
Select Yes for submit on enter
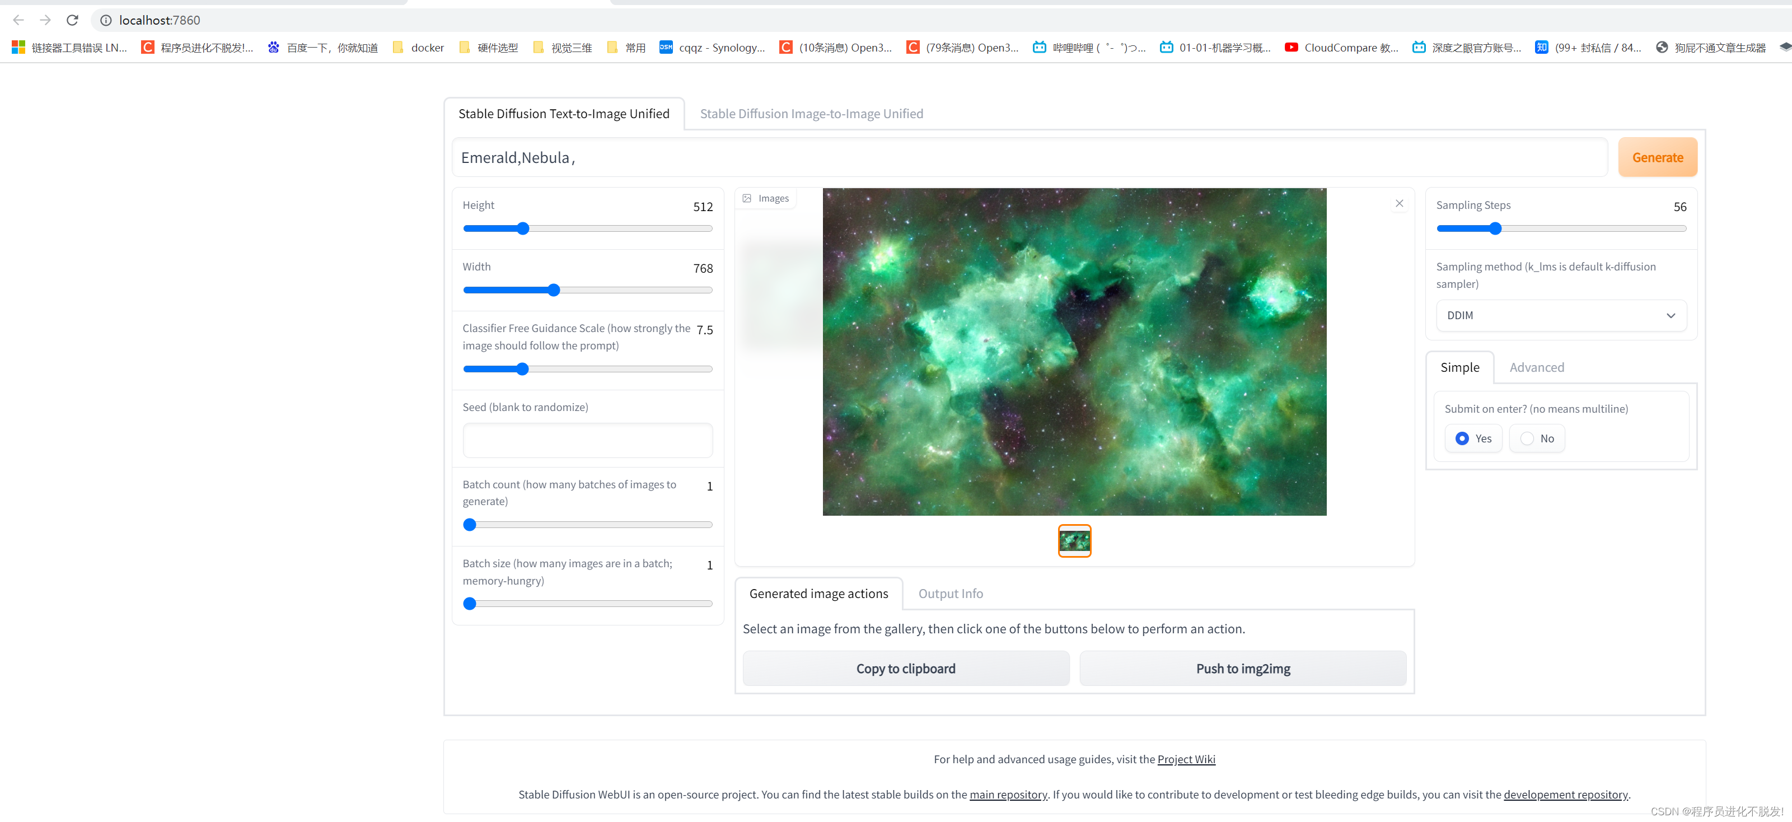pos(1462,438)
